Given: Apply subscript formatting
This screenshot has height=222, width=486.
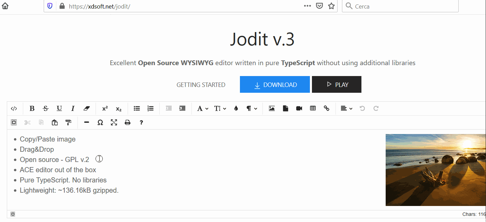Looking at the screenshot, I should click(118, 108).
